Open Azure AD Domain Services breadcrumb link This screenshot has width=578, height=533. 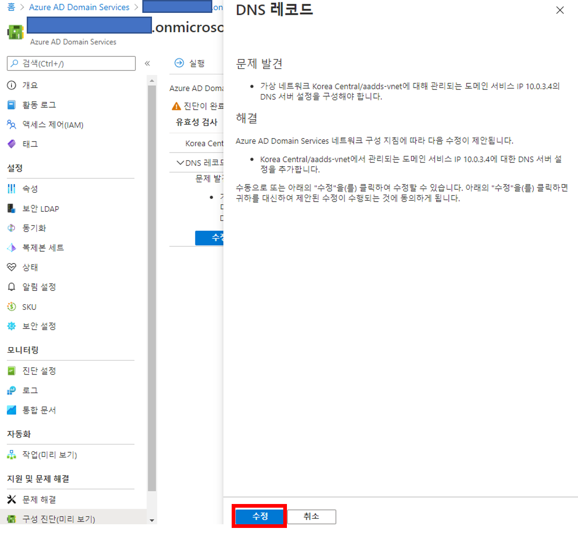[79, 7]
